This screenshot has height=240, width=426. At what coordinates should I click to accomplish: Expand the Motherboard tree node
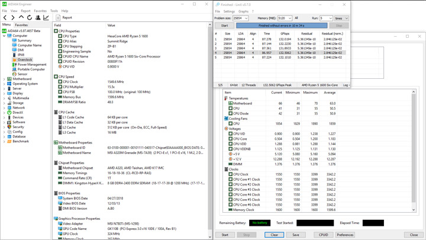click(x=4, y=79)
